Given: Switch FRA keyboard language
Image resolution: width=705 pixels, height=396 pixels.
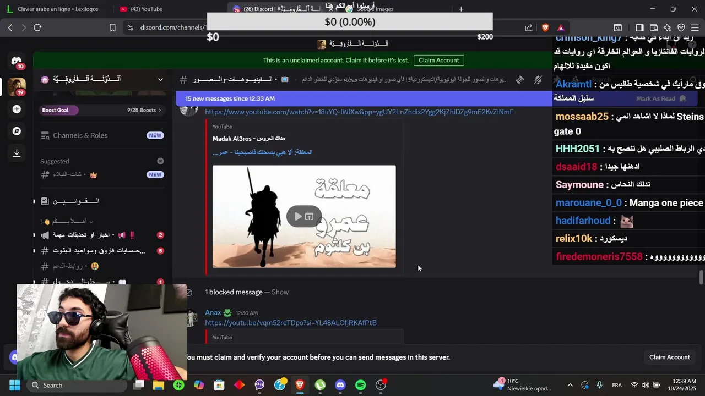Looking at the screenshot, I should pyautogui.click(x=617, y=385).
